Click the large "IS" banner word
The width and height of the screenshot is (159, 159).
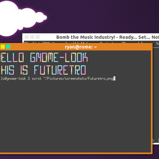pos(24,70)
